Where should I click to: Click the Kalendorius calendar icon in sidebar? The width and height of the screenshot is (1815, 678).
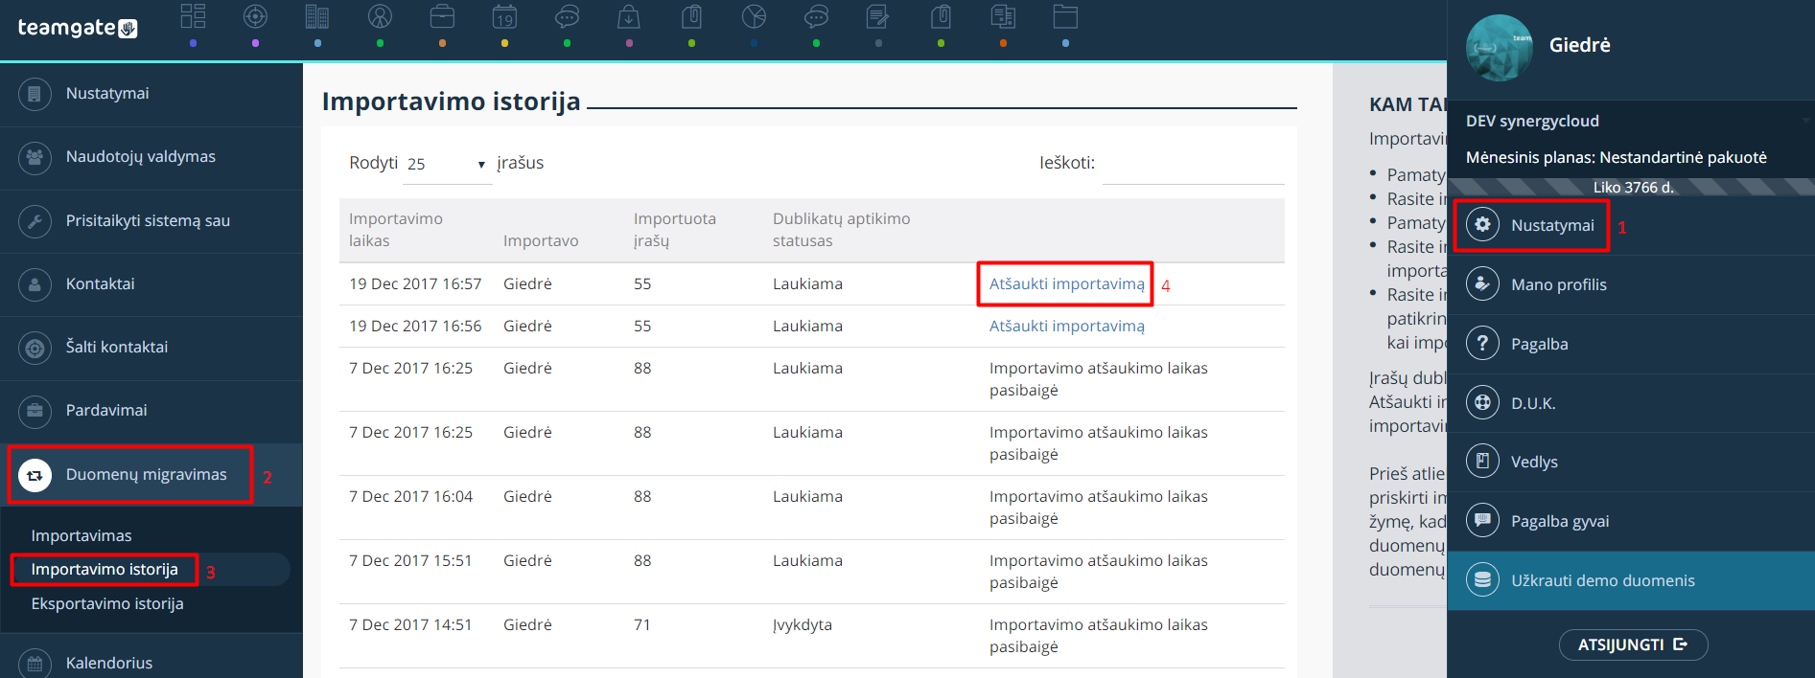(35, 663)
